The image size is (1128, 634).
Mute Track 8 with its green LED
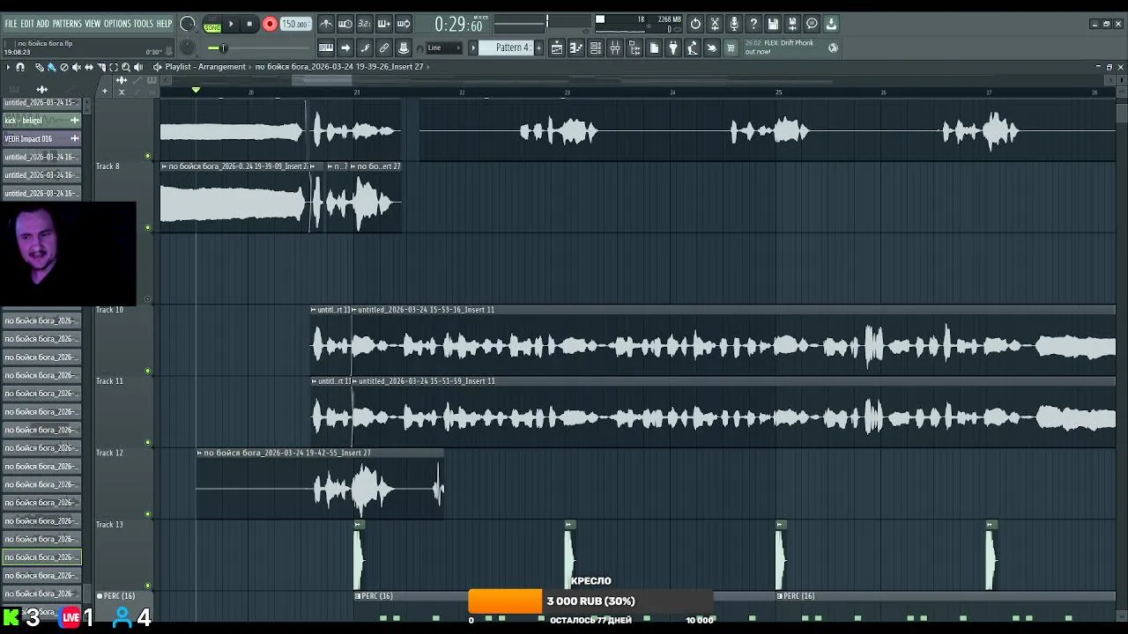(148, 227)
